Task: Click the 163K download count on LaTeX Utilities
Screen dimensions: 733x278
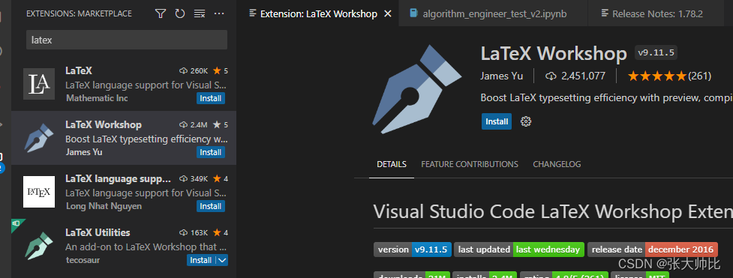Action: 194,233
